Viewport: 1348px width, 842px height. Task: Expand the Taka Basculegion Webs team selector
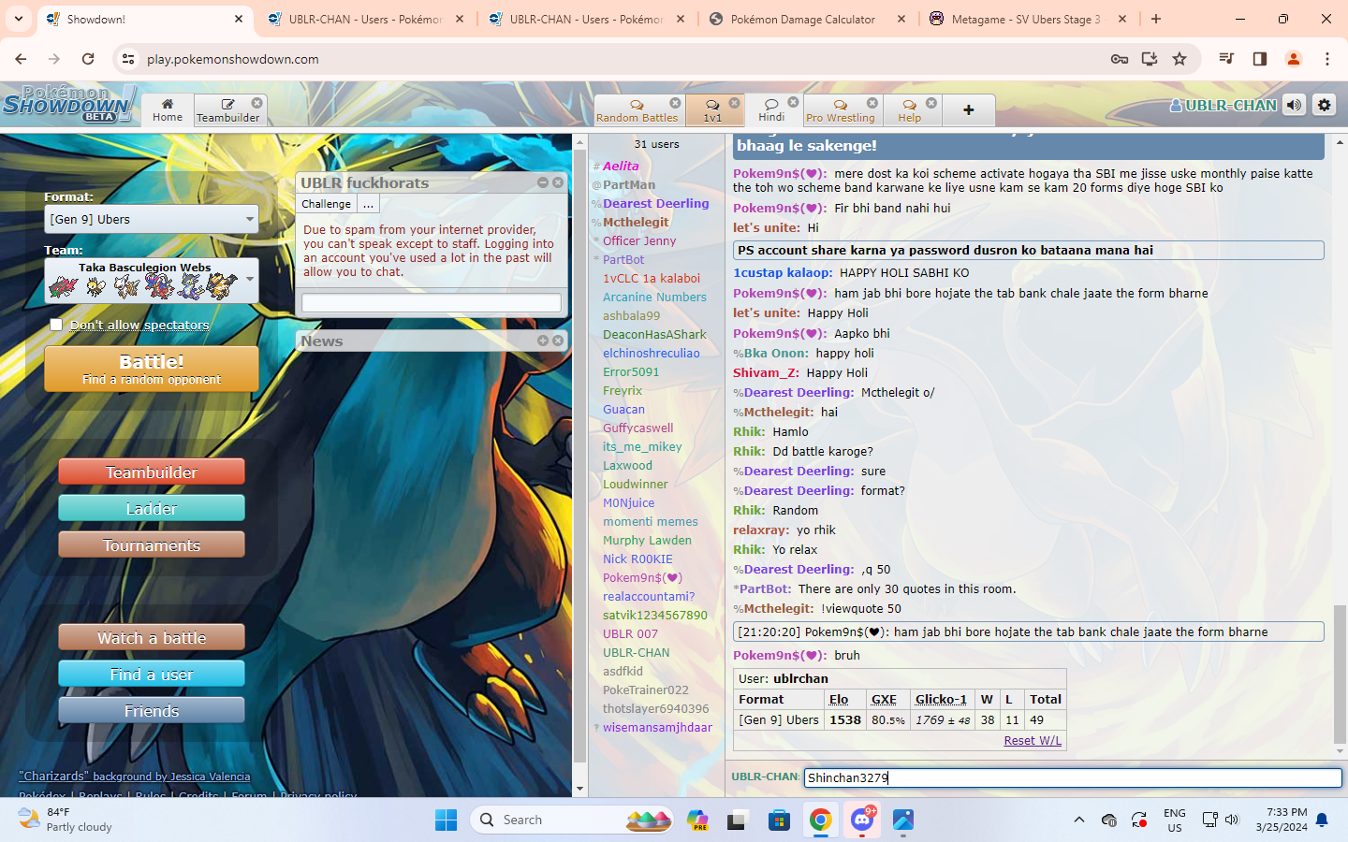[x=152, y=281]
